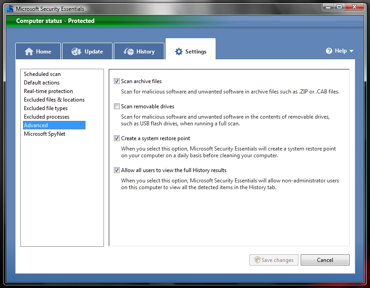Click the non-administrator users description text

coord(230,184)
